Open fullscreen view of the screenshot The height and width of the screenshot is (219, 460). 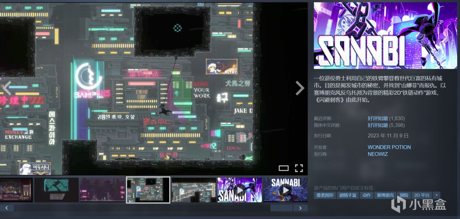point(299,168)
